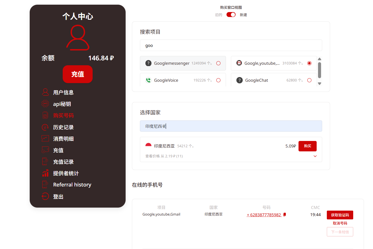Click the 在线的手机号 heading
This screenshot has height=249, width=373.
pyautogui.click(x=147, y=185)
